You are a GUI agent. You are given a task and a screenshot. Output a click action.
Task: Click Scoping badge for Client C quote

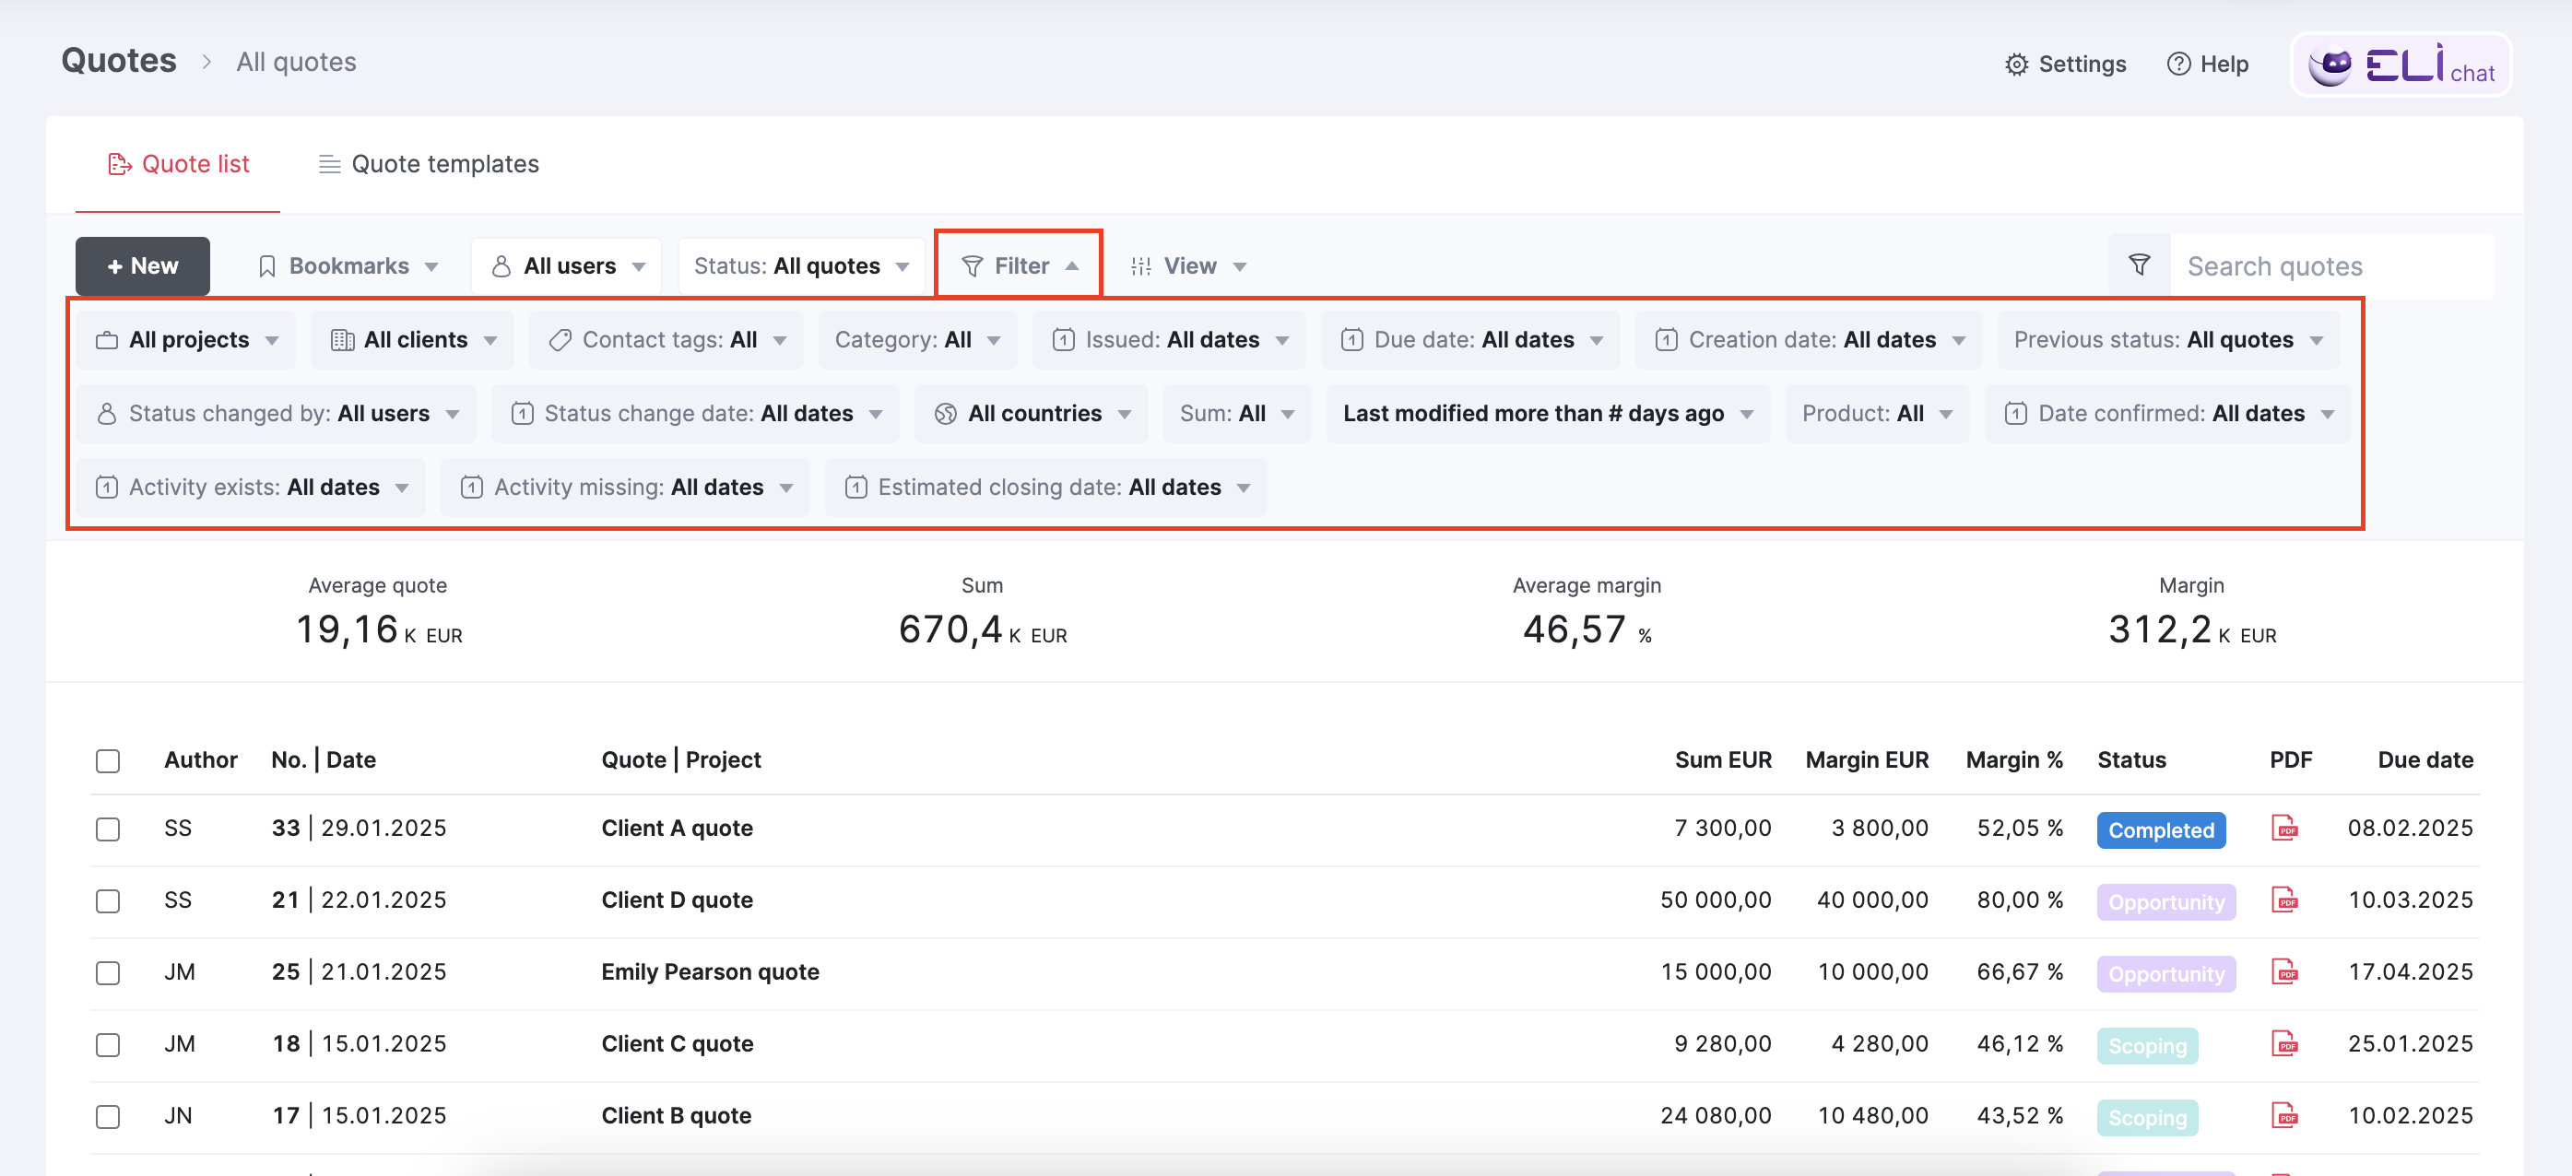tap(2147, 1046)
